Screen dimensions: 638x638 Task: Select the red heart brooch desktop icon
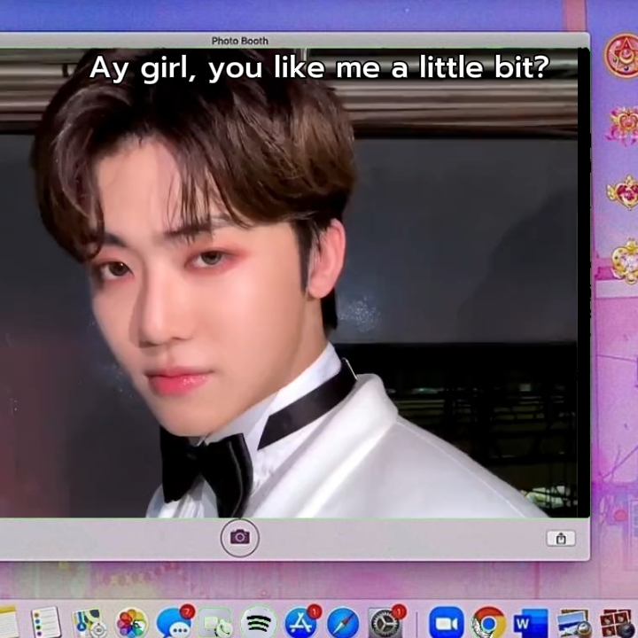click(622, 192)
